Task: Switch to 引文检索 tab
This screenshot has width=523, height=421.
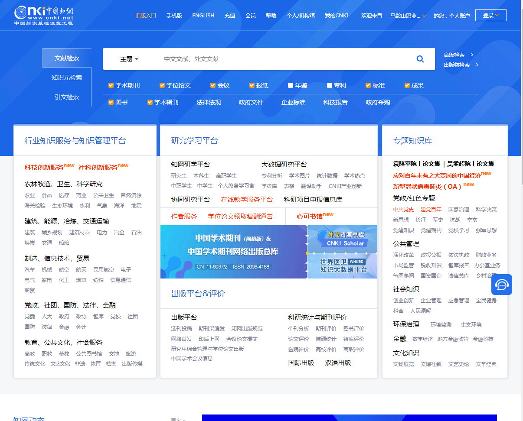Action: tap(67, 97)
